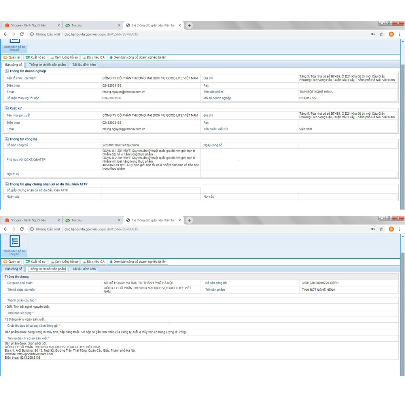The width and height of the screenshot is (405, 405).
Task: Collapse the Xuất xứ section
Action: point(7,108)
